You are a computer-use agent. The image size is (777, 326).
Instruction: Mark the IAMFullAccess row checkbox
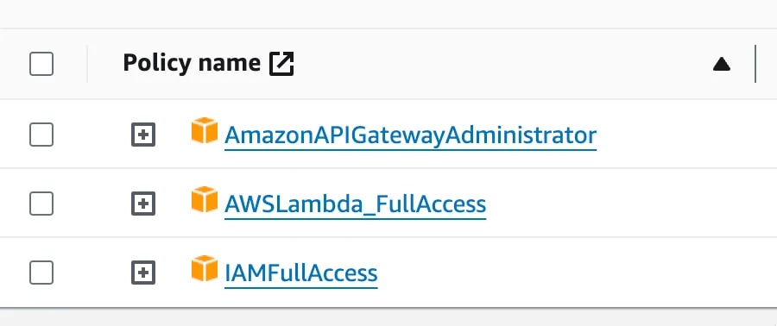(41, 273)
